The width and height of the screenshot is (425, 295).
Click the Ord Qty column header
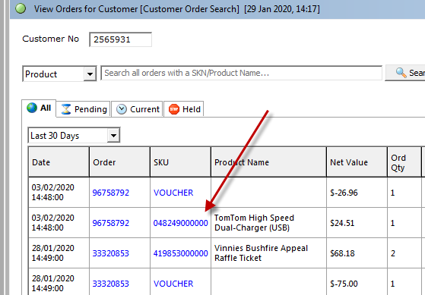pyautogui.click(x=404, y=162)
